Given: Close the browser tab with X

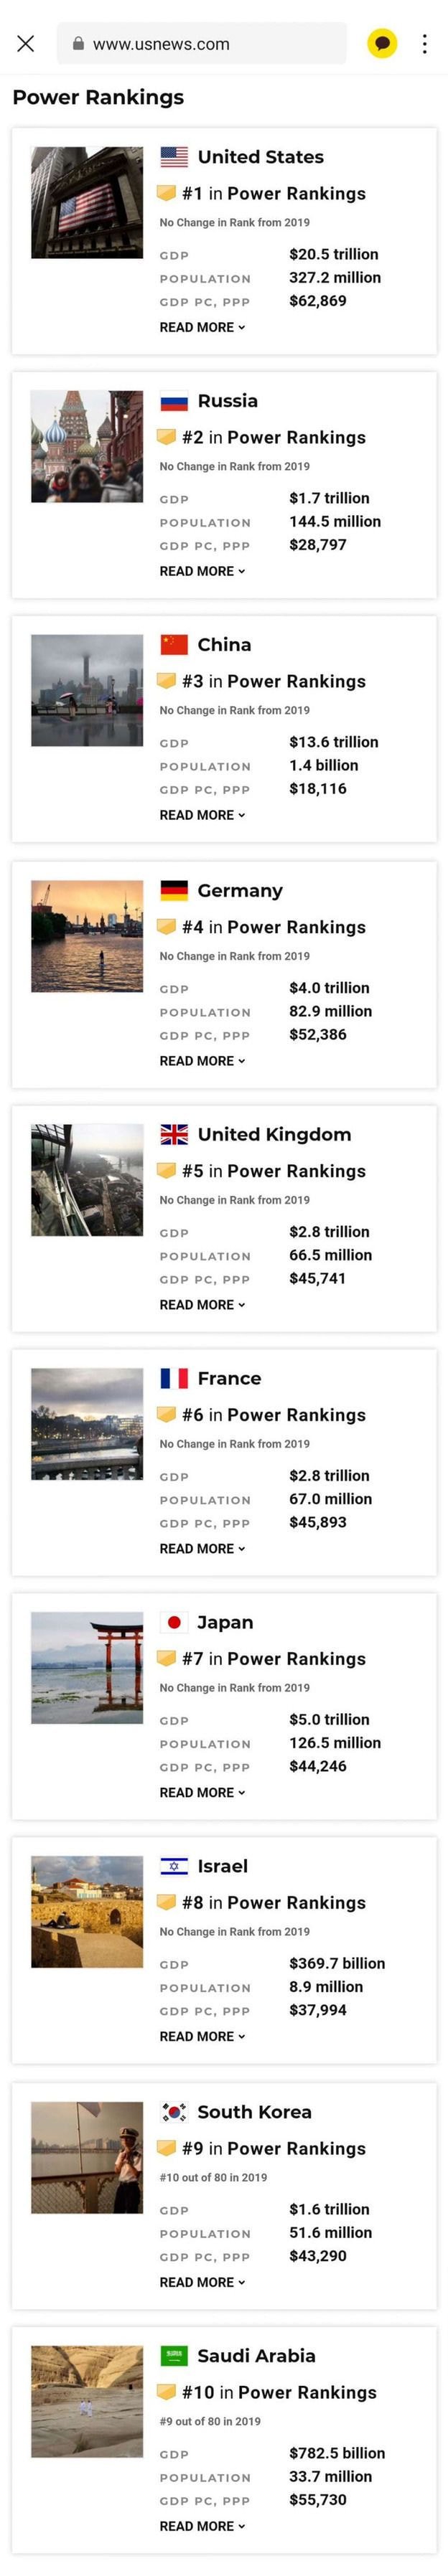Looking at the screenshot, I should (x=26, y=43).
